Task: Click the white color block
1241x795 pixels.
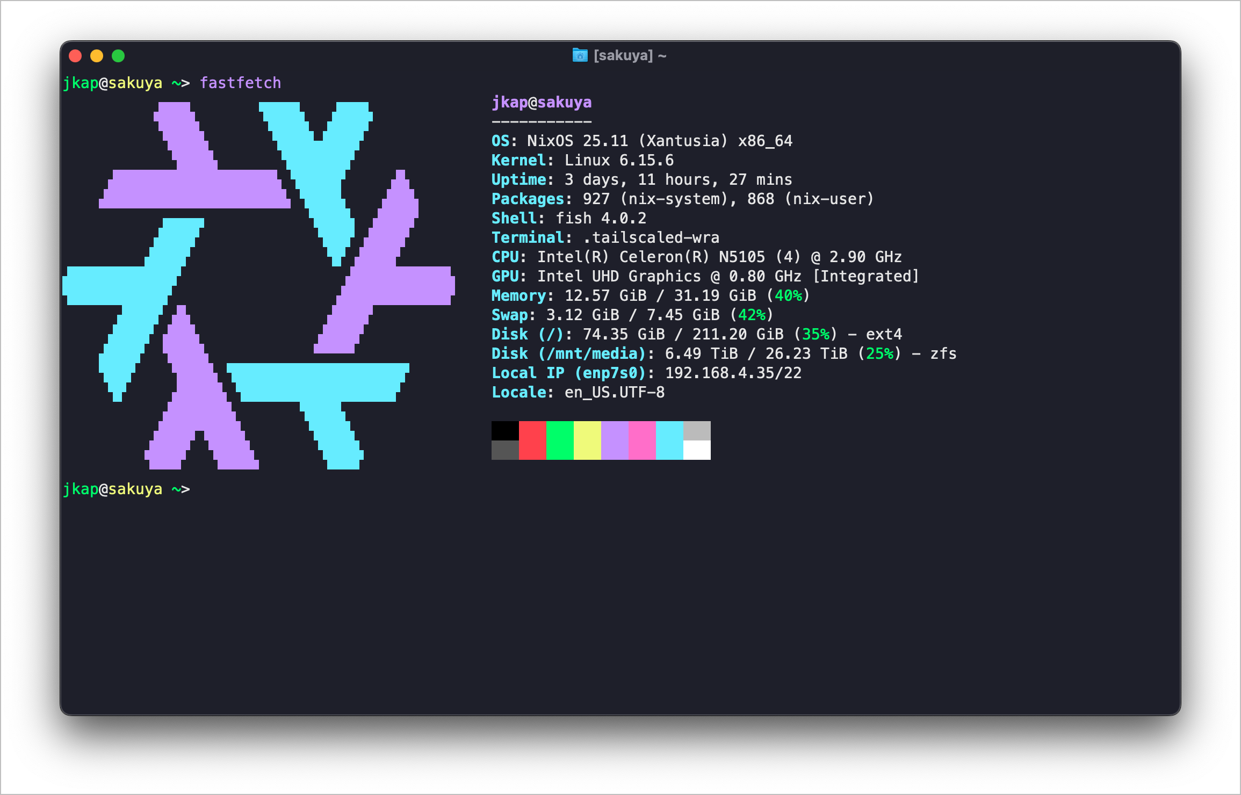Action: click(x=697, y=450)
